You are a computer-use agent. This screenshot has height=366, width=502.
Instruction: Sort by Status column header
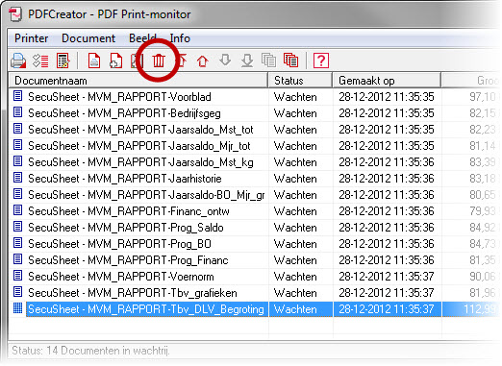click(x=300, y=81)
